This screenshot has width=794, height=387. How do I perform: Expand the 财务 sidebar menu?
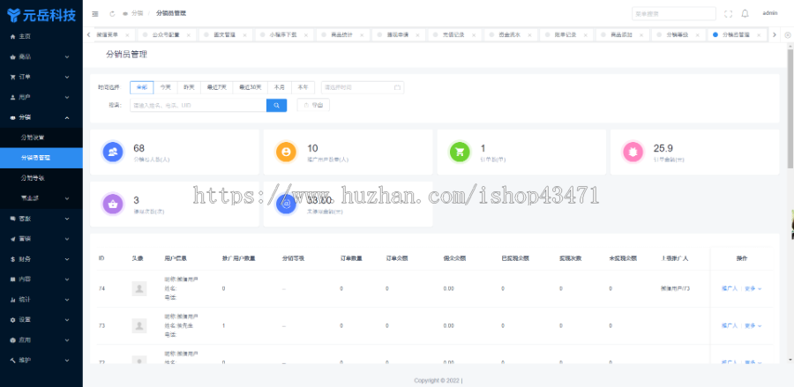[x=41, y=259]
